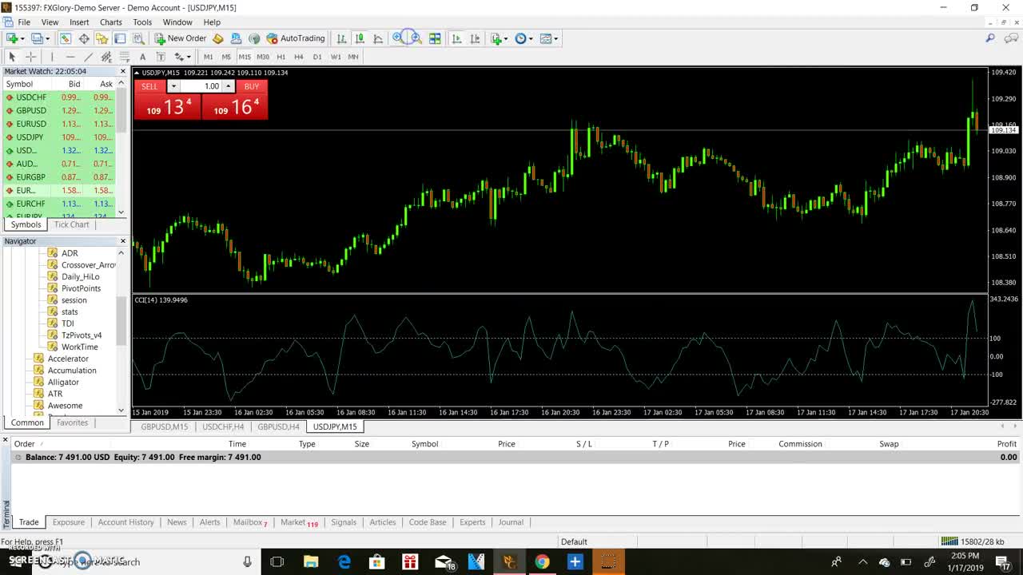
Task: Select the D1 timeframe
Action: [x=317, y=57]
